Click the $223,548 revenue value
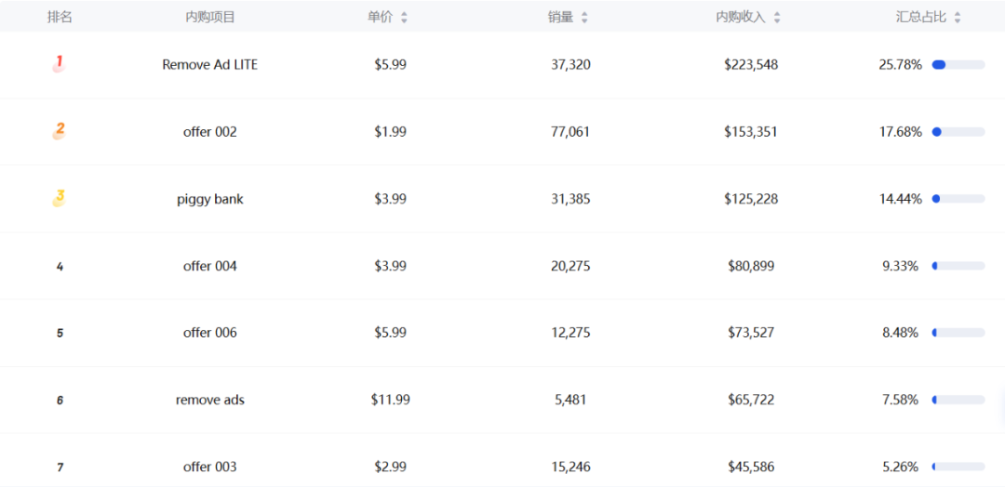 [751, 65]
